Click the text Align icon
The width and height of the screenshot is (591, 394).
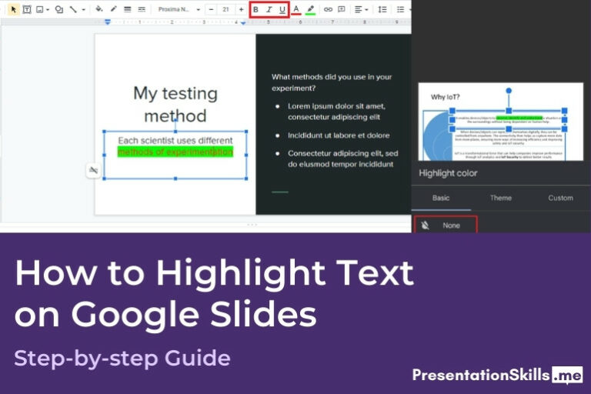[x=358, y=9]
